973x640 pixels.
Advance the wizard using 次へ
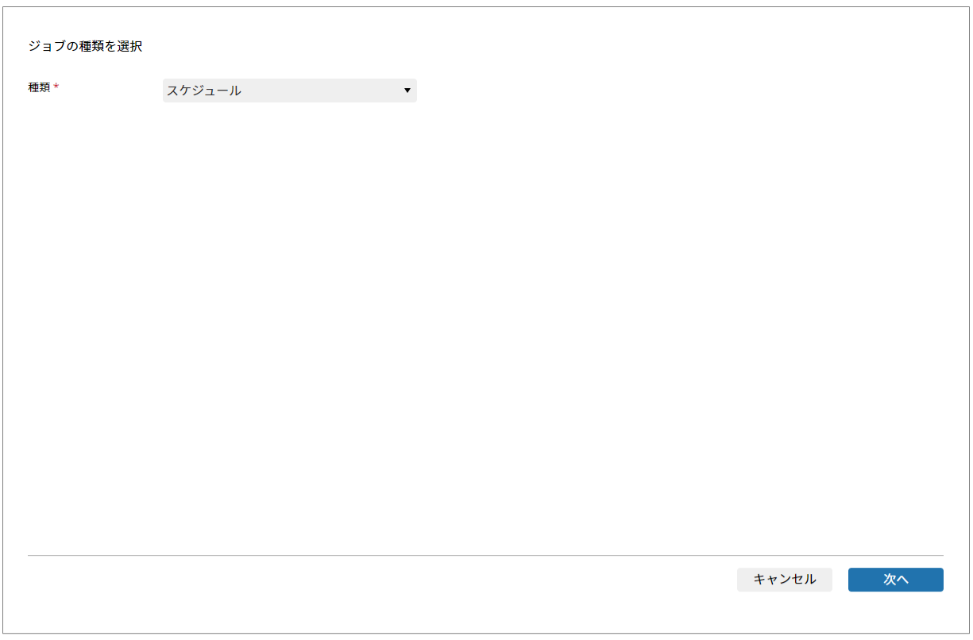[895, 580]
